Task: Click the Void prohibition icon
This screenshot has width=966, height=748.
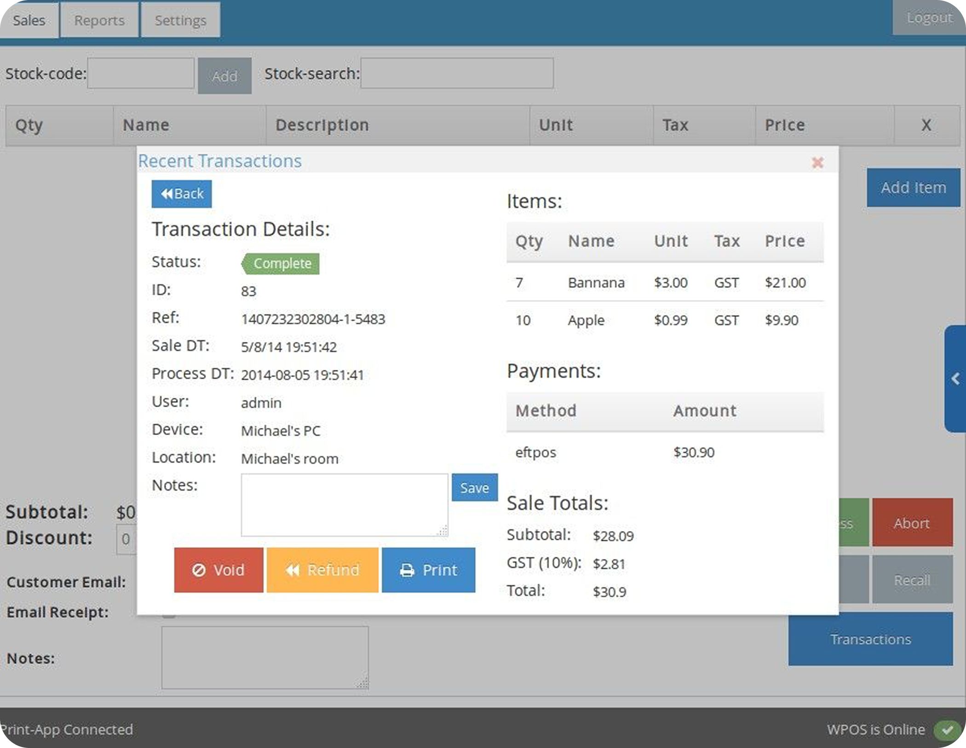Action: click(199, 570)
